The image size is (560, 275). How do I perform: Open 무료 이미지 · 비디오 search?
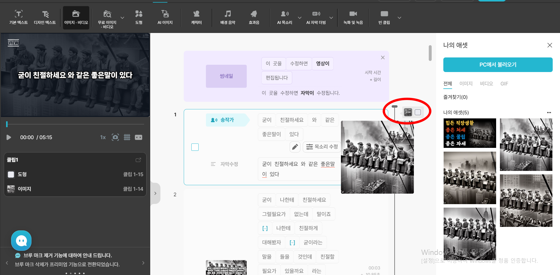(x=107, y=19)
